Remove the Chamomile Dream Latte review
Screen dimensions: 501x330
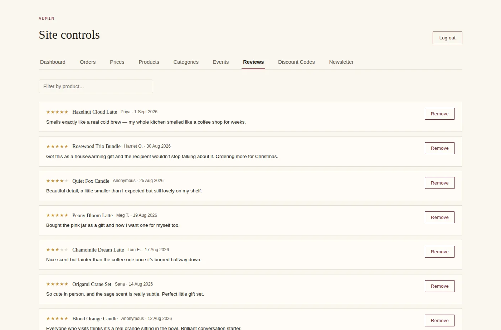point(439,252)
